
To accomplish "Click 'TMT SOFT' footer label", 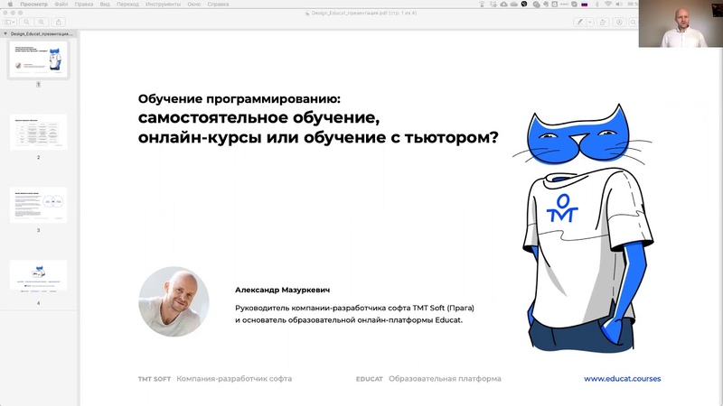I will click(154, 379).
